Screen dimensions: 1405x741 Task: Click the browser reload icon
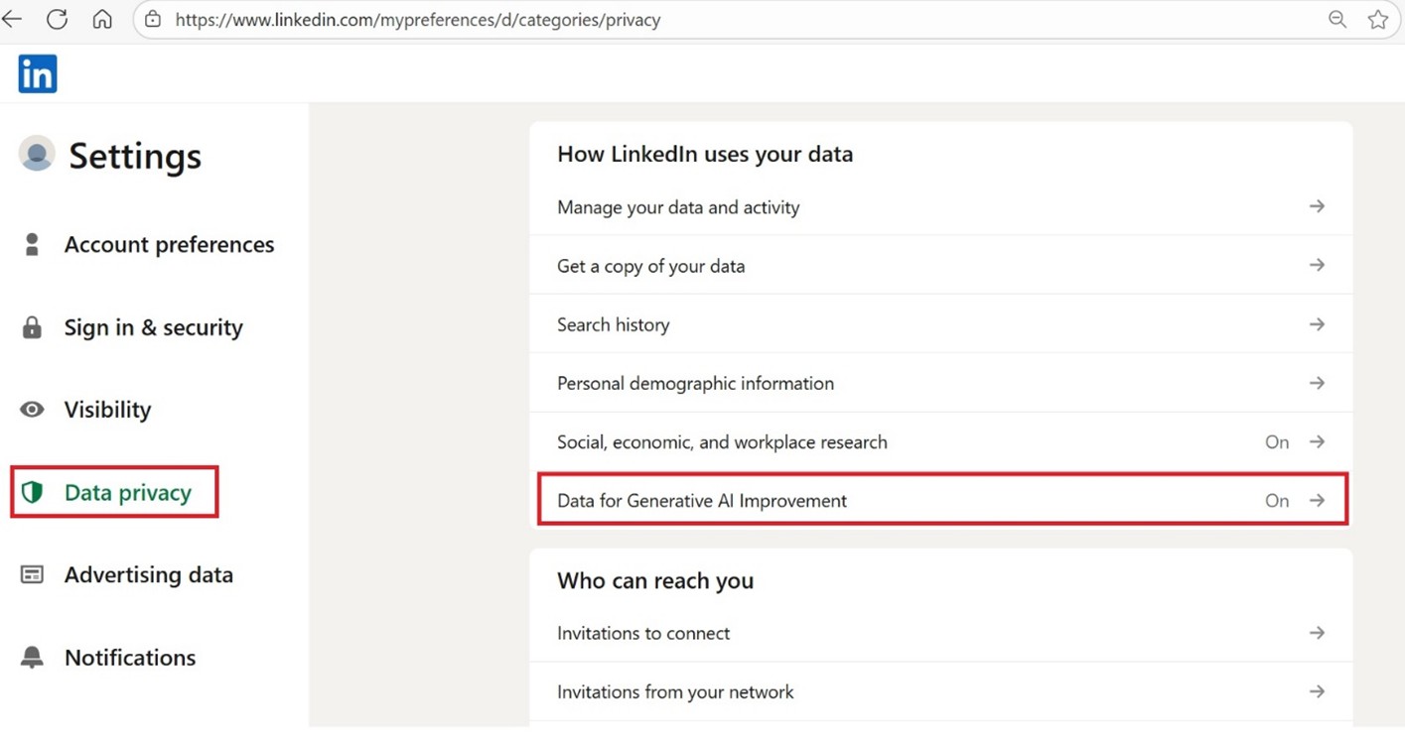click(x=58, y=20)
